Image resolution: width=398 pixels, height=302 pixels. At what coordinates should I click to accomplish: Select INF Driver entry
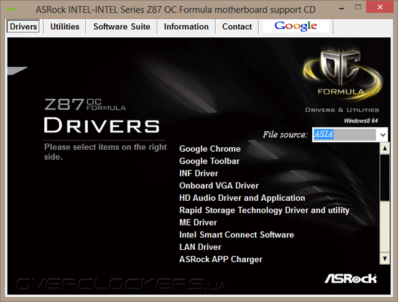click(x=198, y=173)
